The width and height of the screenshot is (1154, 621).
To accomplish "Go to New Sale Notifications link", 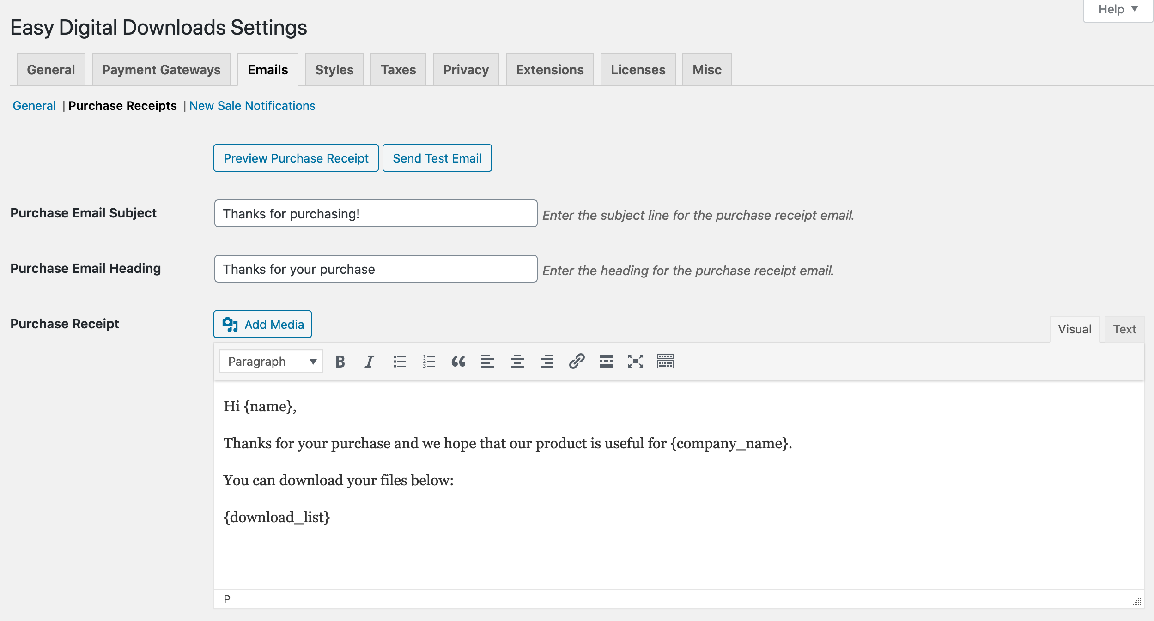I will (252, 106).
